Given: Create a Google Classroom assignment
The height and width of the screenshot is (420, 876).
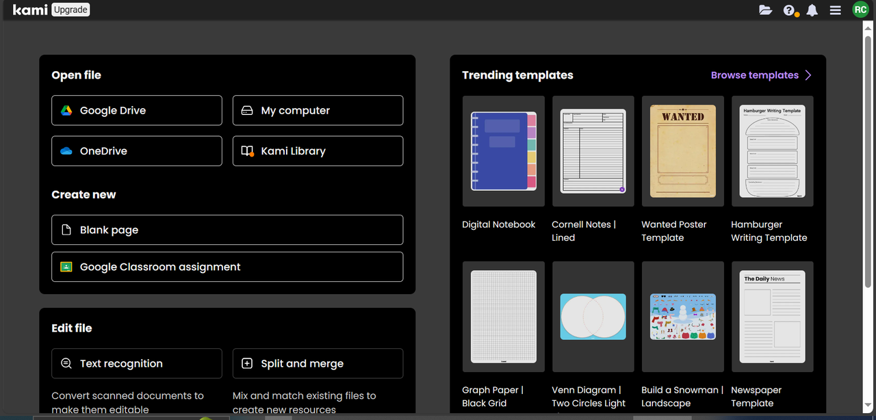Looking at the screenshot, I should [x=227, y=267].
